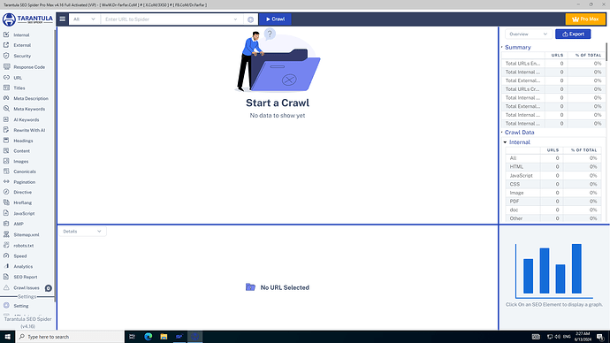Image resolution: width=610 pixels, height=343 pixels.
Task: Click the Crawl button
Action: 275,19
